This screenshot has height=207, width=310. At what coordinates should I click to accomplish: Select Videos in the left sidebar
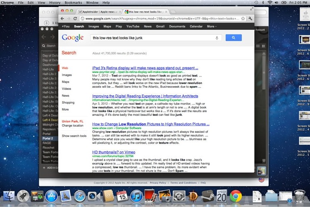(67, 89)
